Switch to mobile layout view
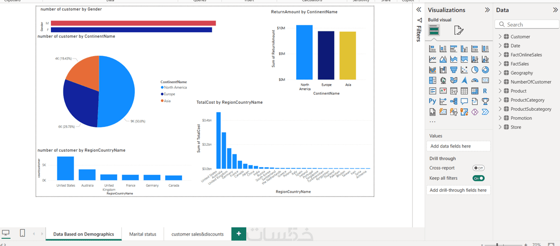The height and width of the screenshot is (246, 560). [x=22, y=233]
